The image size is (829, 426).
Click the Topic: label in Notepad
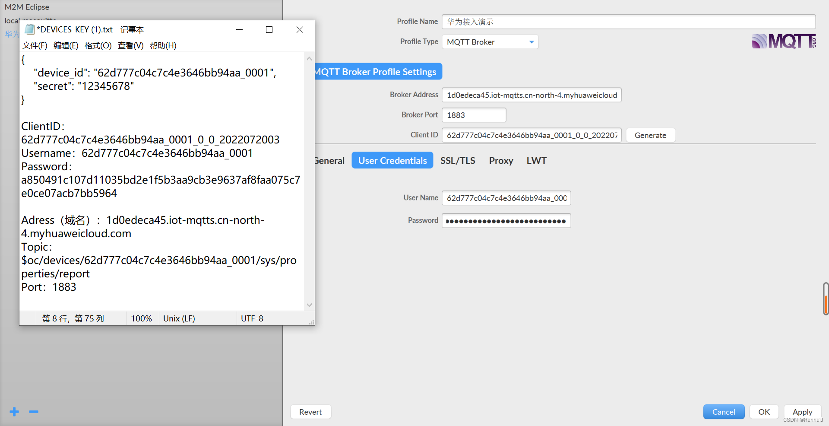tap(37, 247)
